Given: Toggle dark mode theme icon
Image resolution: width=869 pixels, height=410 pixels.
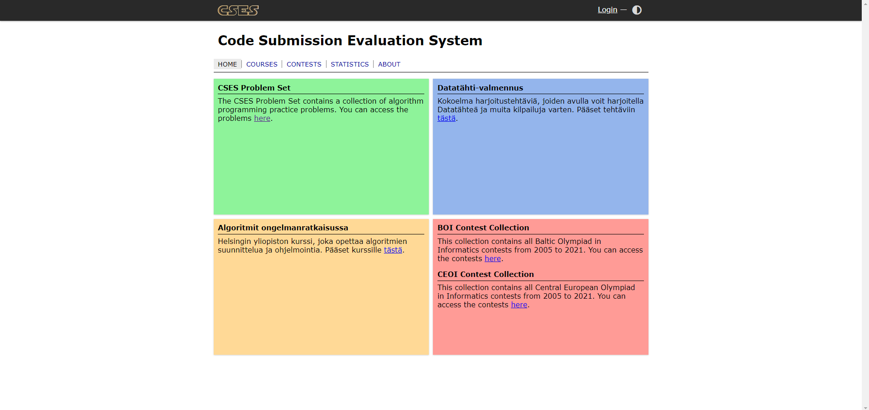Looking at the screenshot, I should pyautogui.click(x=637, y=10).
